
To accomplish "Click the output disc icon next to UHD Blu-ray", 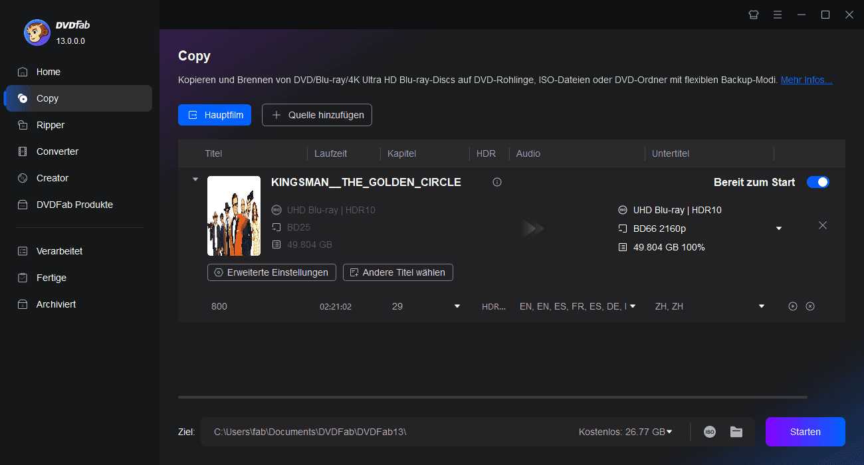I will coord(623,210).
